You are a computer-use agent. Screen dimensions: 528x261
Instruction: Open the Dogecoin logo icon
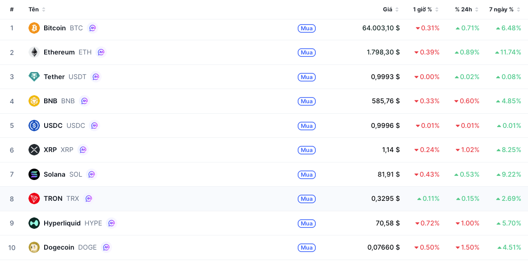[x=34, y=248]
